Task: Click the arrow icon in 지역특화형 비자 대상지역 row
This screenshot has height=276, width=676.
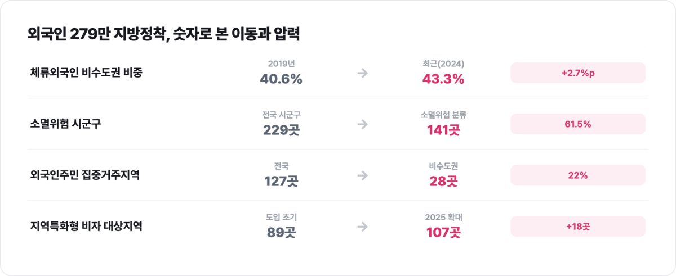Action: (362, 227)
